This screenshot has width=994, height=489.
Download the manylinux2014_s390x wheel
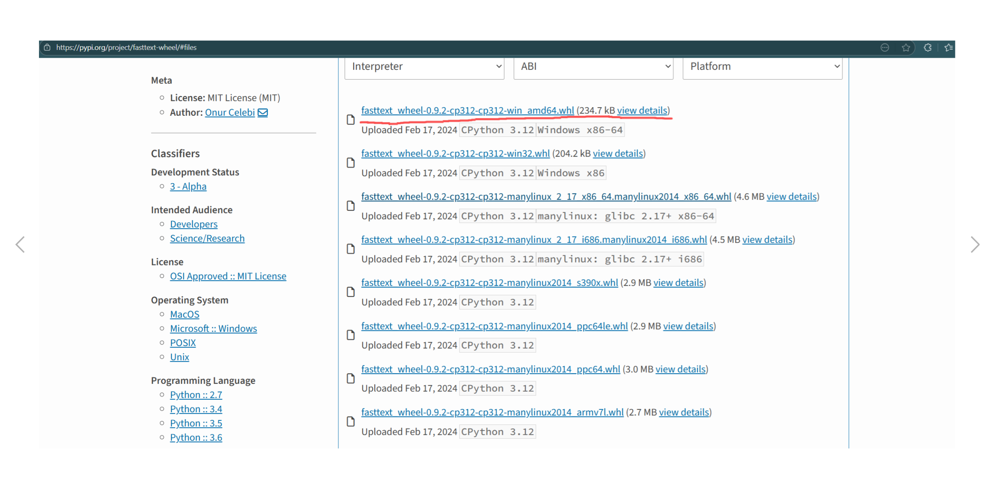tap(489, 282)
